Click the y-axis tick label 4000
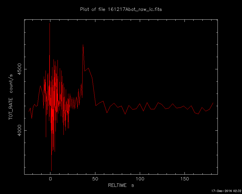This screenshot has width=242, height=194. [19, 130]
